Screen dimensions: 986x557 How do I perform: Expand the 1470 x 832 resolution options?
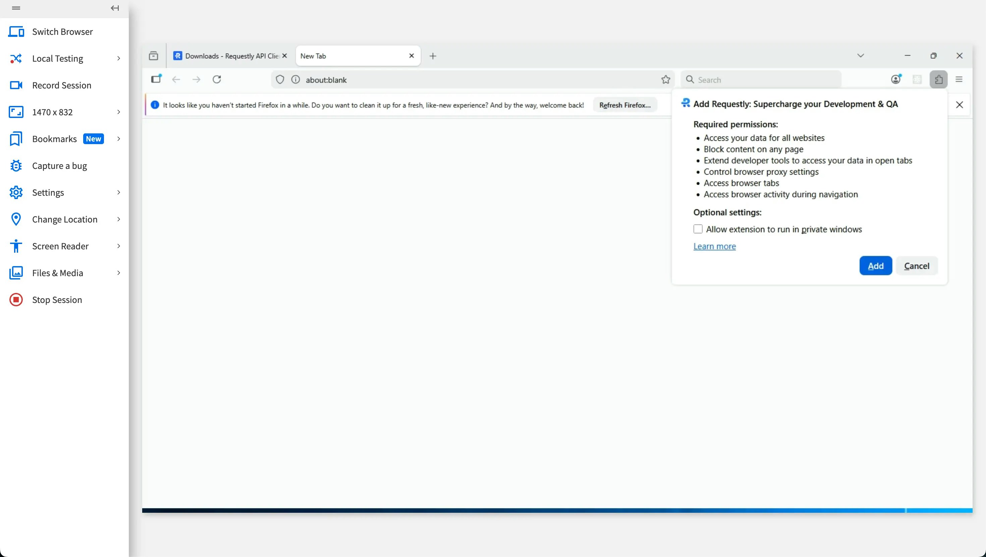pyautogui.click(x=64, y=112)
